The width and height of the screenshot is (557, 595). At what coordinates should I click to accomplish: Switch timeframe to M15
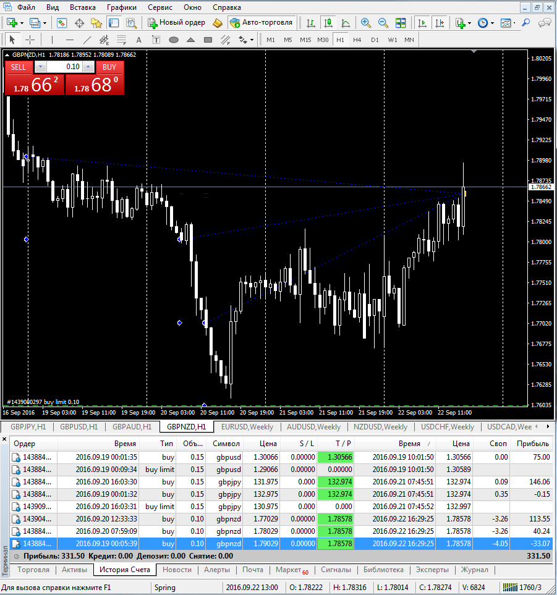tap(305, 40)
